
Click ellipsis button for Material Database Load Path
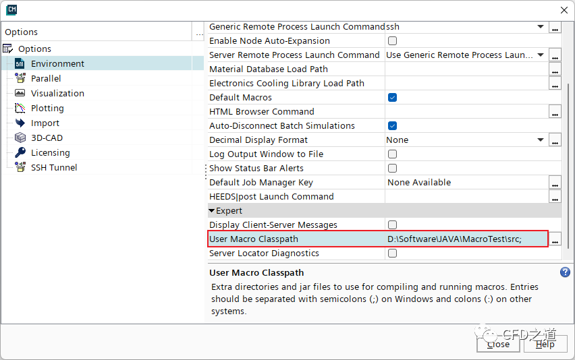(555, 69)
